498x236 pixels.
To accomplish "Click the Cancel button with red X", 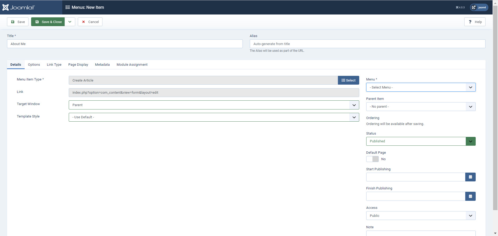I will (x=90, y=22).
